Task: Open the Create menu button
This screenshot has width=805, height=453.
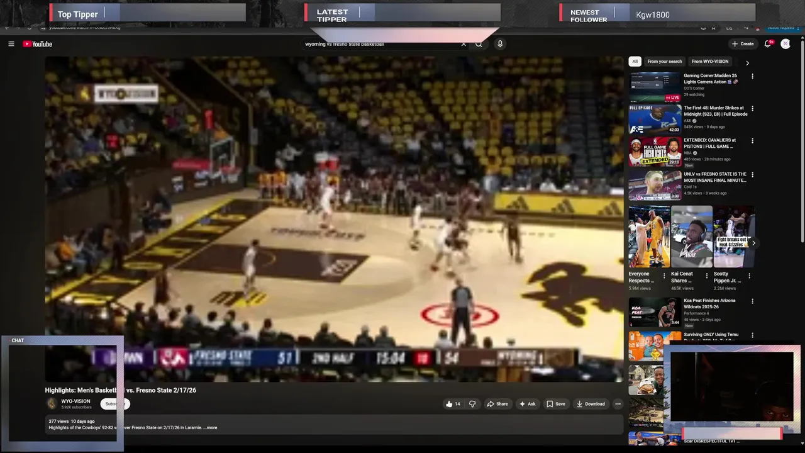Action: coord(743,44)
